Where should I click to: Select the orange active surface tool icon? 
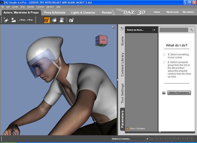tap(47, 20)
